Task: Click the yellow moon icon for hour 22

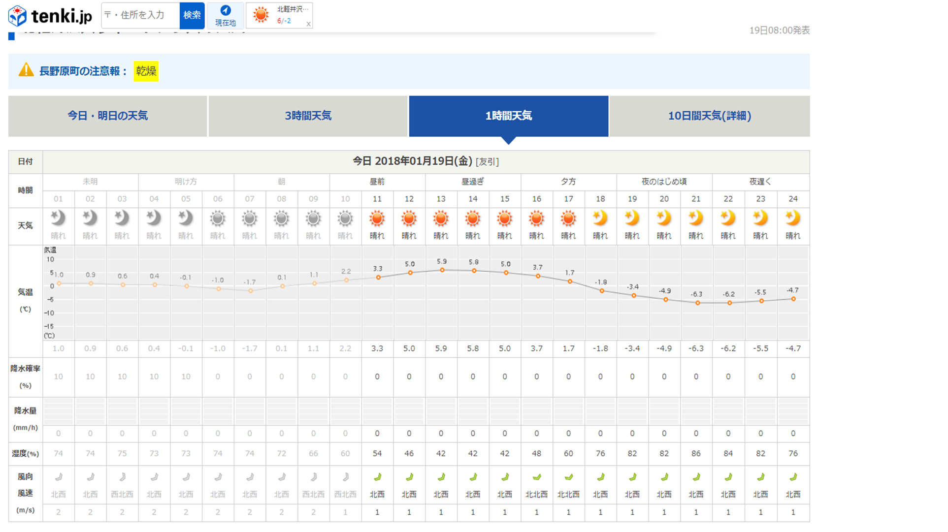Action: click(728, 218)
